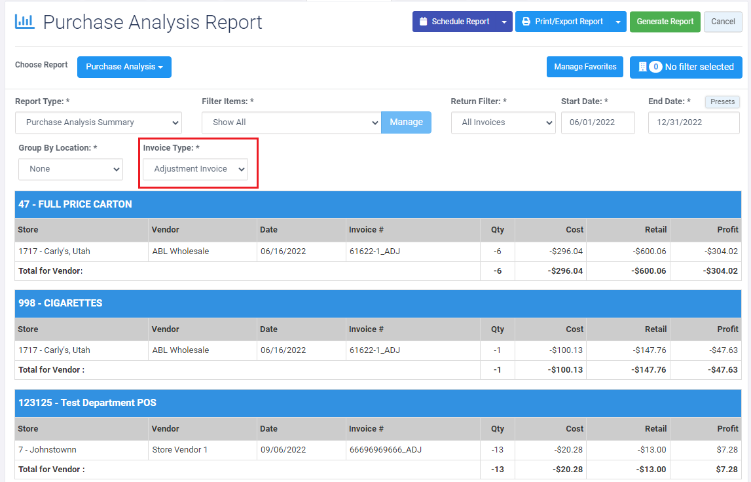
Task: Click the $7.28 profit in the Johnstownn row
Action: [727, 450]
